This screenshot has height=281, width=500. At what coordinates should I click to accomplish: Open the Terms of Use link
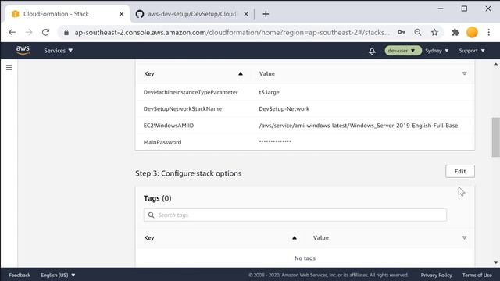(477, 275)
